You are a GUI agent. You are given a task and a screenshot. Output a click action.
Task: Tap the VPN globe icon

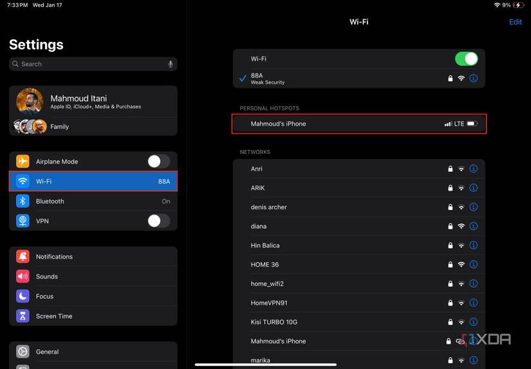tap(23, 221)
